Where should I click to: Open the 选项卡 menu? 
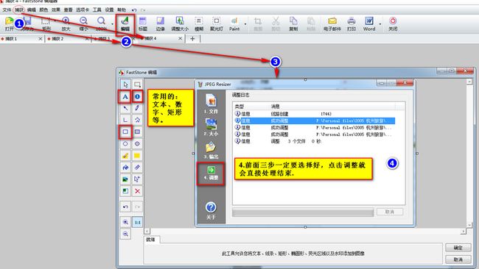click(83, 10)
